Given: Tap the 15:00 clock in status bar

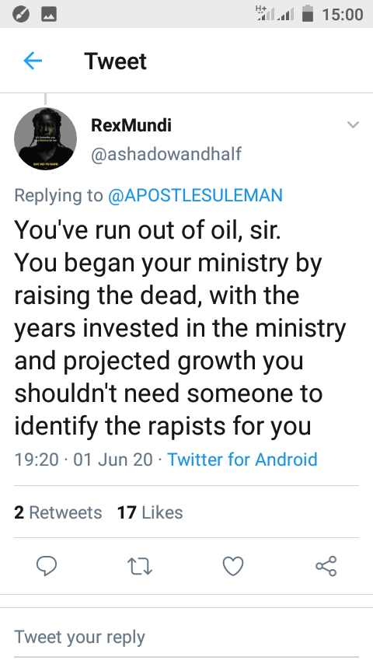Looking at the screenshot, I should coord(343,15).
